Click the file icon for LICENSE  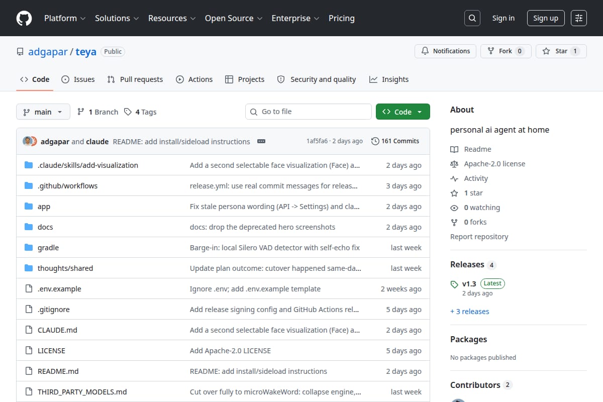29,351
